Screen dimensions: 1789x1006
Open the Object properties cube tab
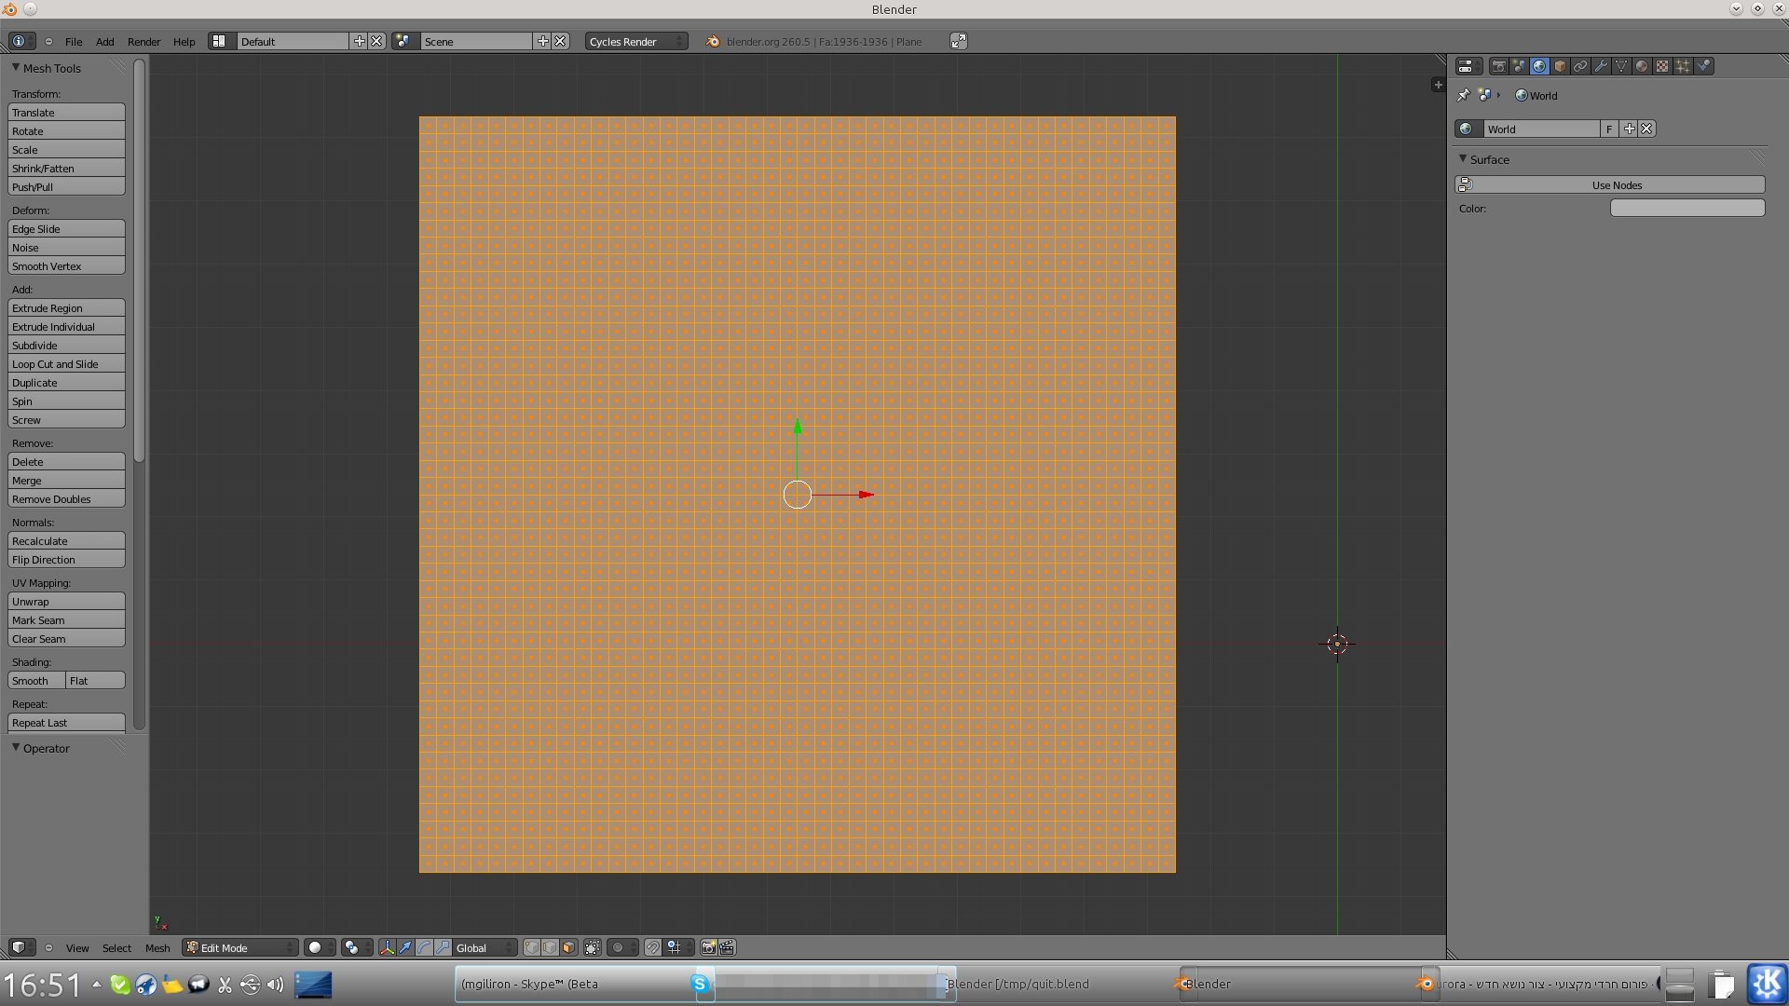click(1560, 66)
